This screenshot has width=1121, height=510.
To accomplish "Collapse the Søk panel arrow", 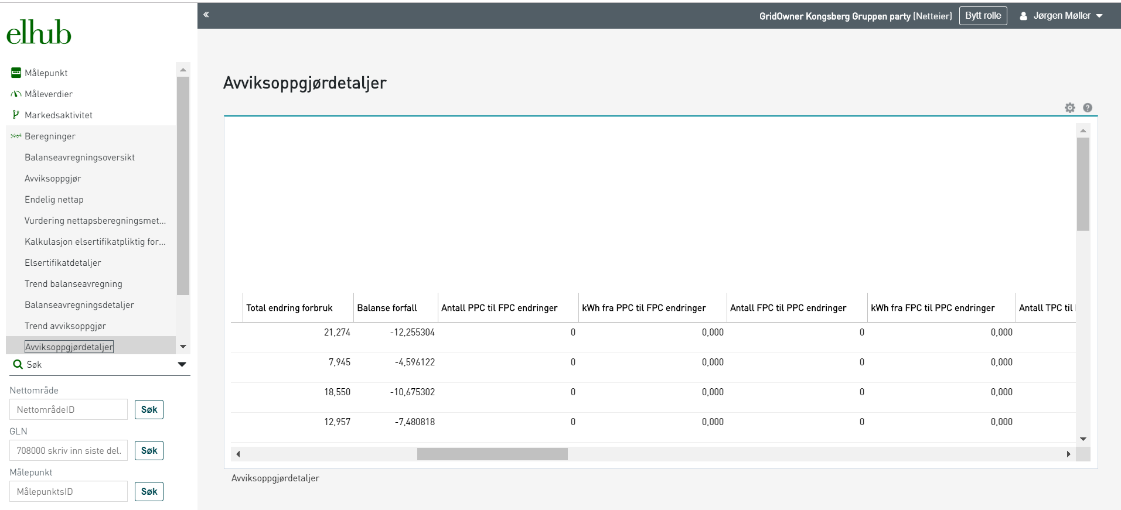I will pos(182,364).
